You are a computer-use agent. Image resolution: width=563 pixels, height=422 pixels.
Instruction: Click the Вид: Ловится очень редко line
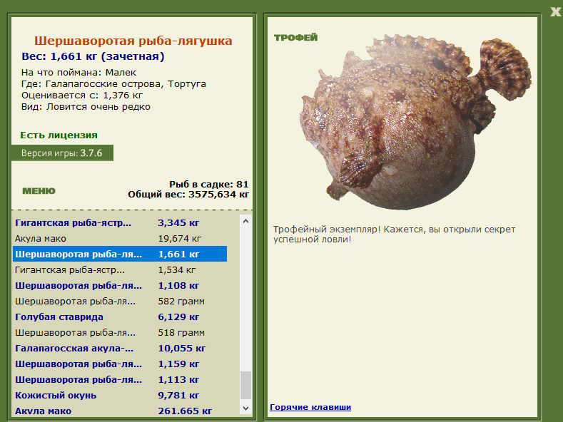tap(86, 107)
